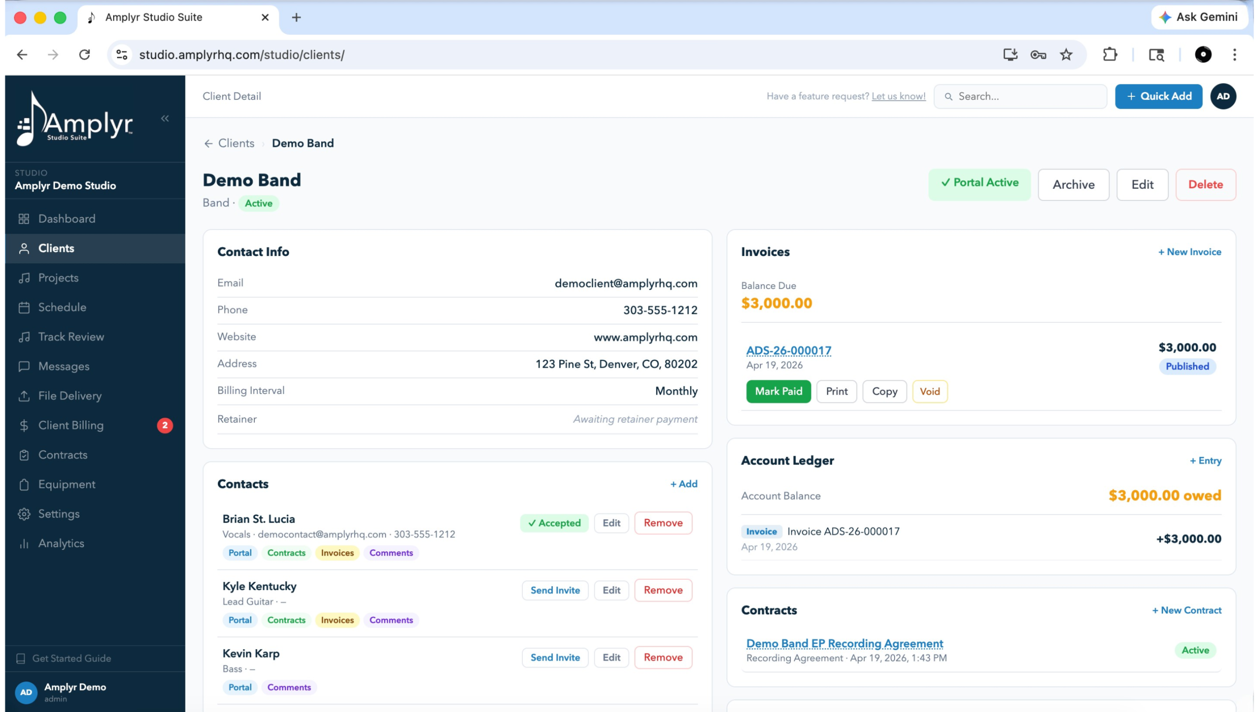This screenshot has width=1259, height=712.
Task: Open the Dashboard section
Action: 67,218
